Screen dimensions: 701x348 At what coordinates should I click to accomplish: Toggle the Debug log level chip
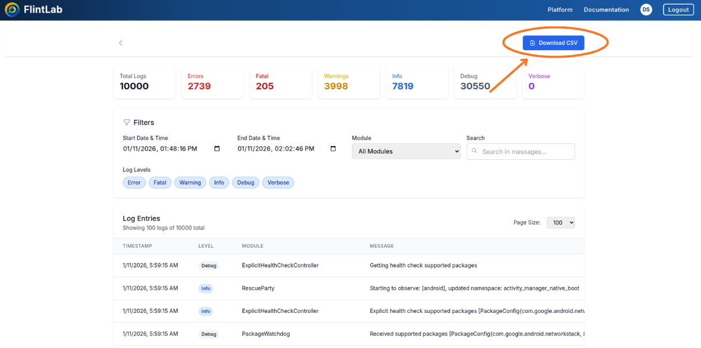[246, 182]
